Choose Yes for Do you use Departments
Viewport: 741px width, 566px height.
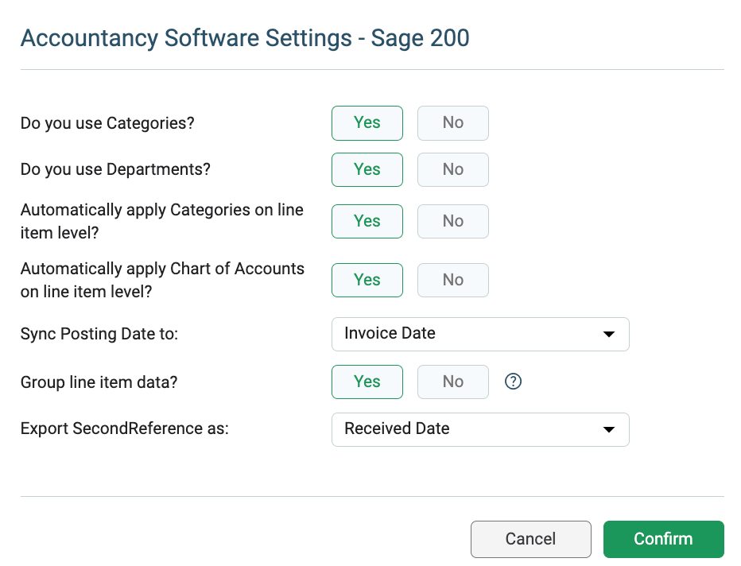point(367,169)
